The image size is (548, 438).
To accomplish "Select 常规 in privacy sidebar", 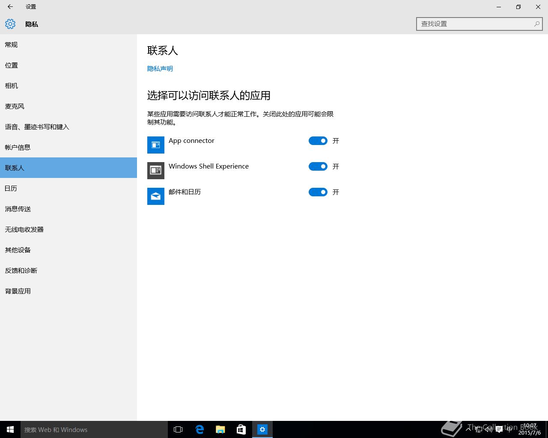I will (x=68, y=44).
